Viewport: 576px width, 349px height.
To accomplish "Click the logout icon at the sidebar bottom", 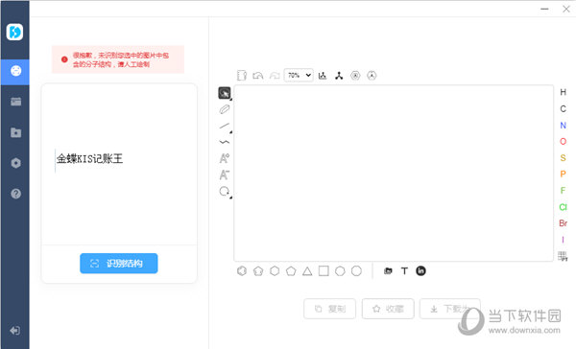I will 15,331.
